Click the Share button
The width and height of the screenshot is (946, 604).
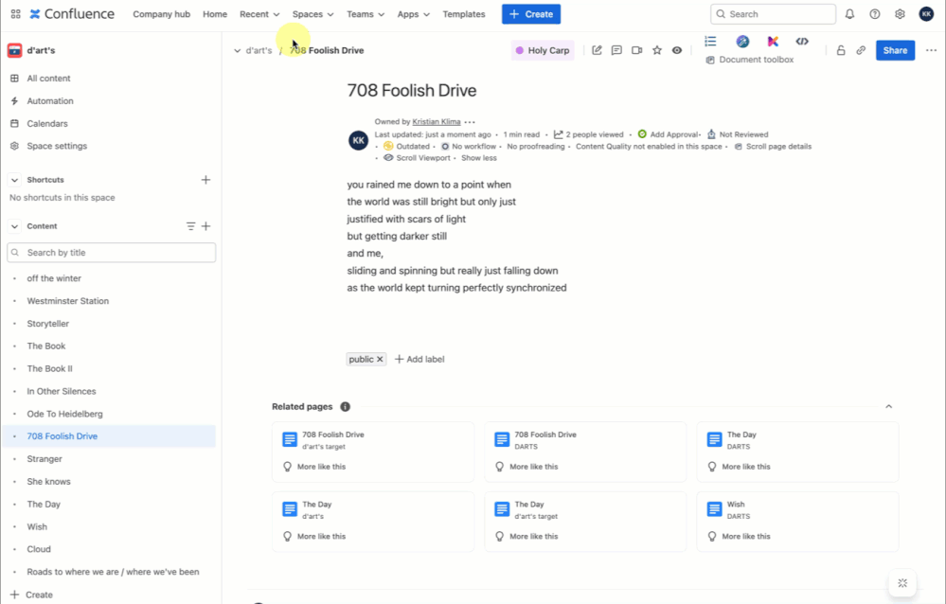(895, 50)
